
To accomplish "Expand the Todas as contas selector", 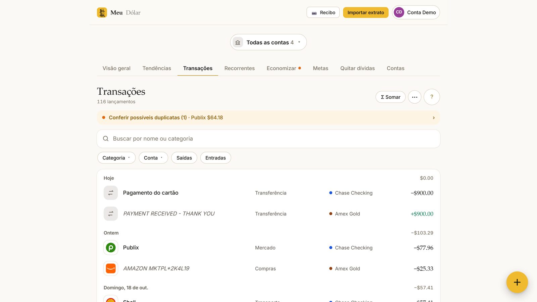I will (x=268, y=42).
